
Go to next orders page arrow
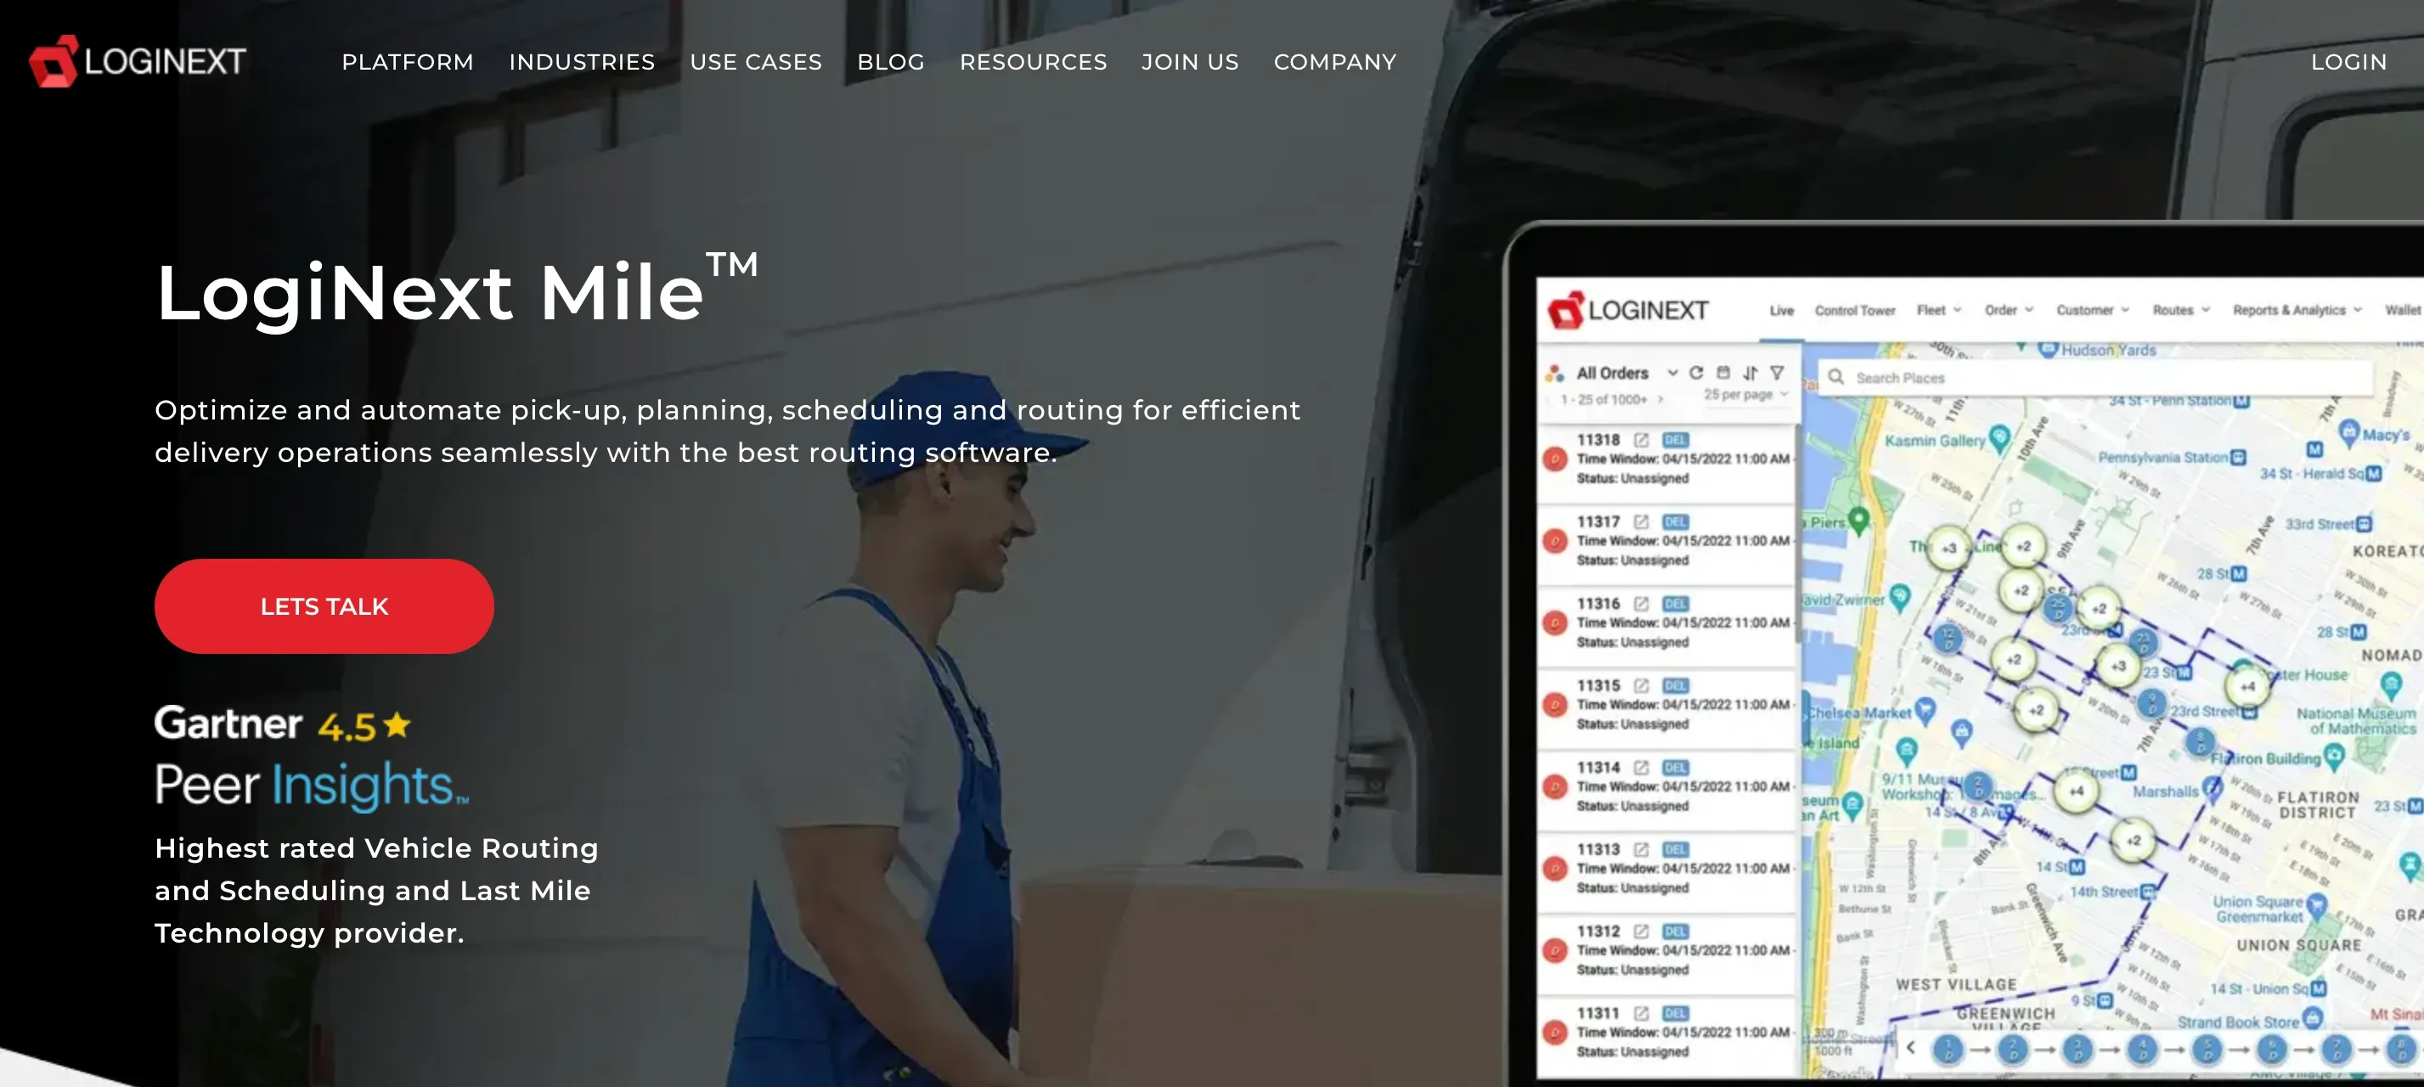1660,399
